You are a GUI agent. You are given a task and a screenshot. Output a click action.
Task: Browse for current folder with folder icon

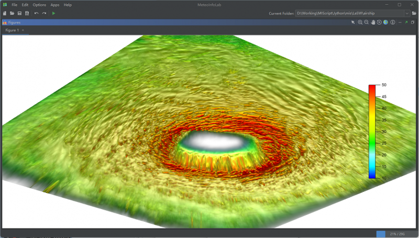[x=414, y=13]
